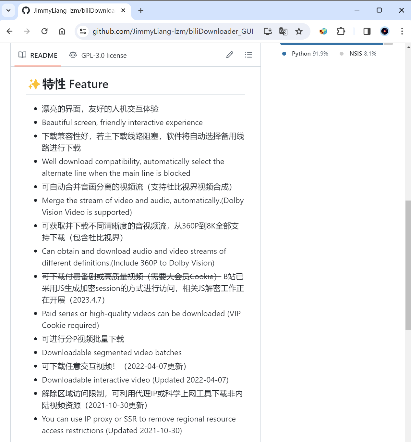Bookmark this page with star icon
Image resolution: width=411 pixels, height=442 pixels.
coord(299,31)
